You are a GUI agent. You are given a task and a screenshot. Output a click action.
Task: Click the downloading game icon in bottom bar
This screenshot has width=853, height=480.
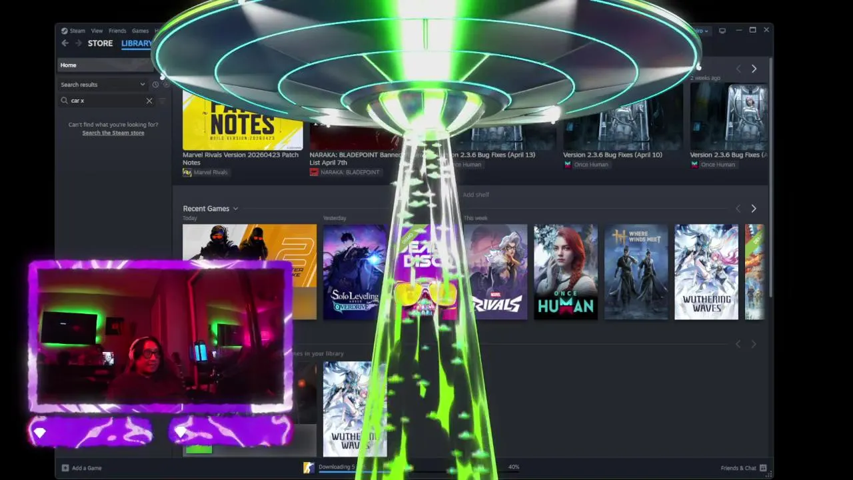tap(309, 468)
